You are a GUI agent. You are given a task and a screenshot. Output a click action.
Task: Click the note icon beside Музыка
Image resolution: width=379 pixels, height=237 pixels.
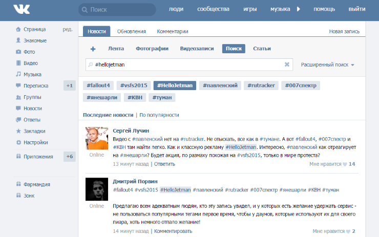pyautogui.click(x=18, y=74)
